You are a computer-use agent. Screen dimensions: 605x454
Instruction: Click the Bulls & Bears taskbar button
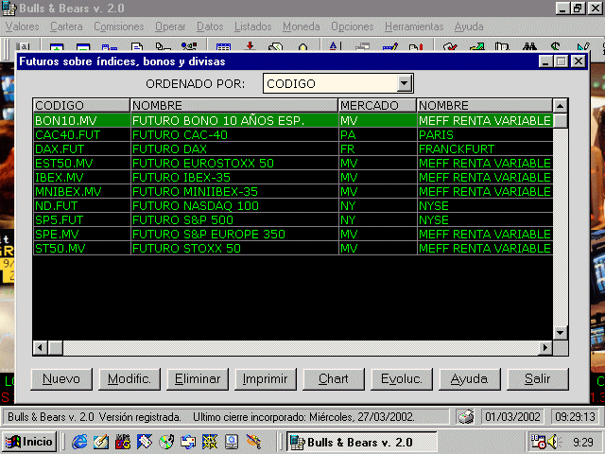click(x=361, y=442)
